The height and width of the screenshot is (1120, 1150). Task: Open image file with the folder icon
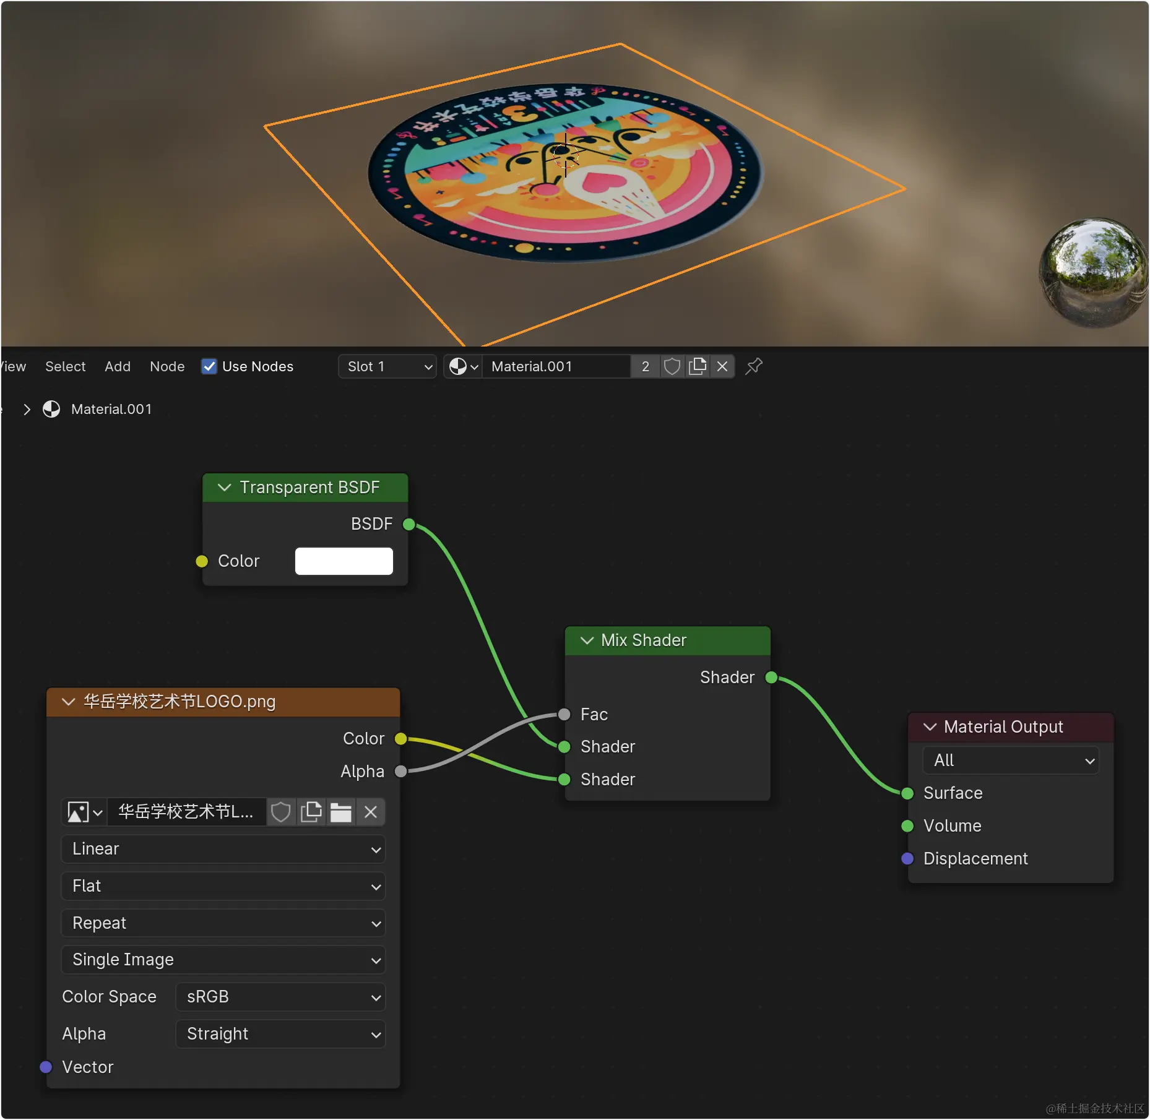click(x=340, y=812)
